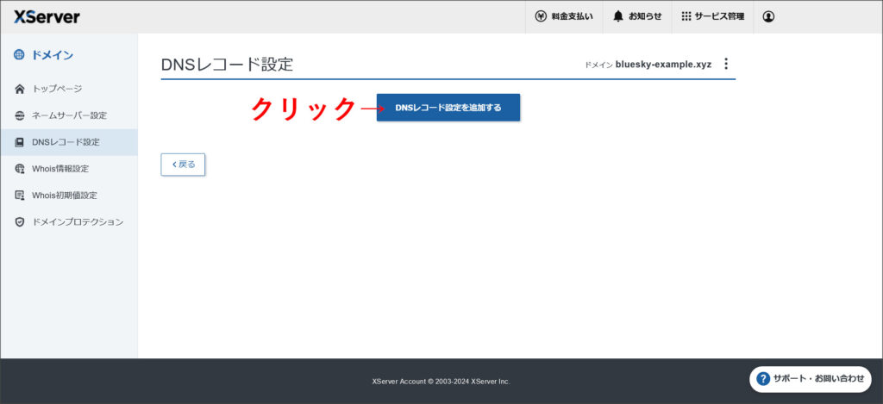Viewport: 883px width, 404px height.
Task: Click the ドメイン sidebar heading
Action: pos(43,55)
